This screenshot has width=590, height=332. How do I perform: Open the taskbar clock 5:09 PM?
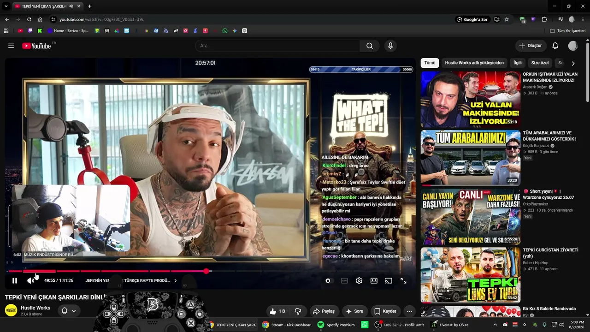tap(577, 325)
